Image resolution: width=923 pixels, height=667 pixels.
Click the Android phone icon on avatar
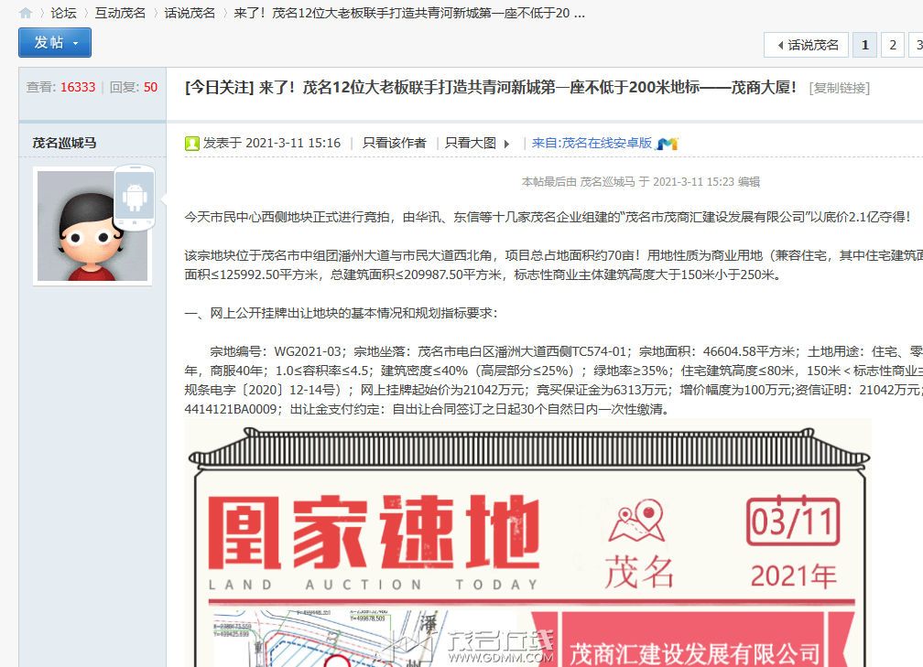[134, 198]
